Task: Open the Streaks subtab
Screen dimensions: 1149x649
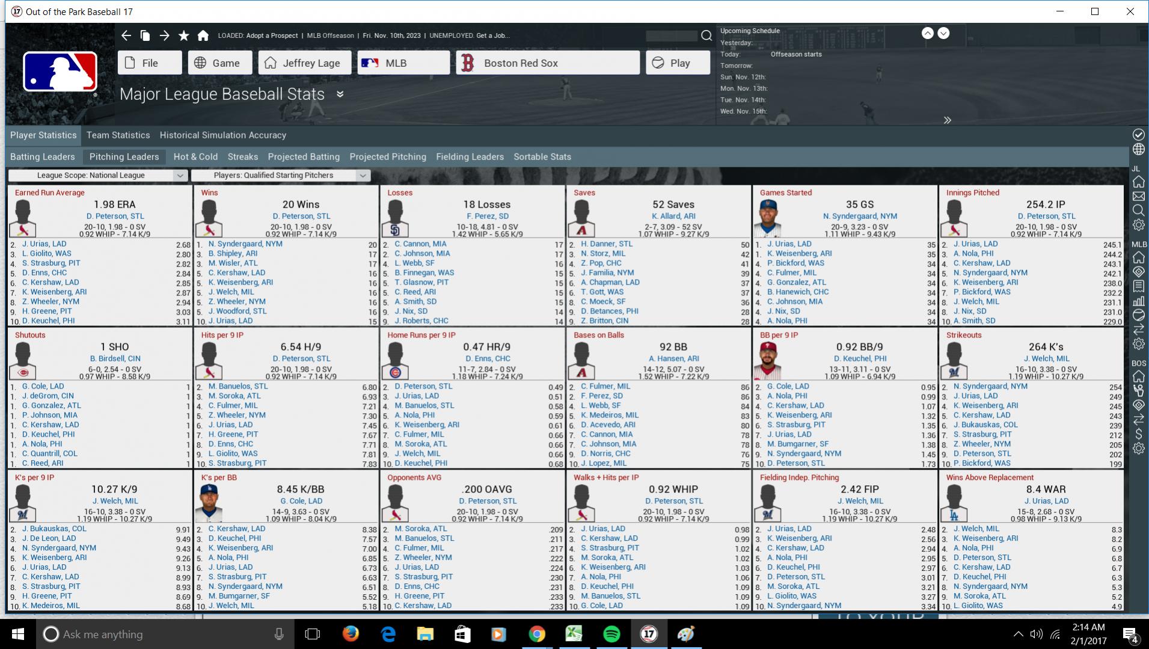Action: point(243,157)
